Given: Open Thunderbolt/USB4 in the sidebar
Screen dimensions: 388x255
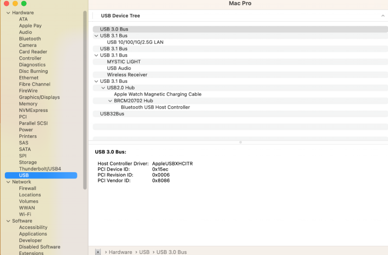Looking at the screenshot, I should click(40, 169).
